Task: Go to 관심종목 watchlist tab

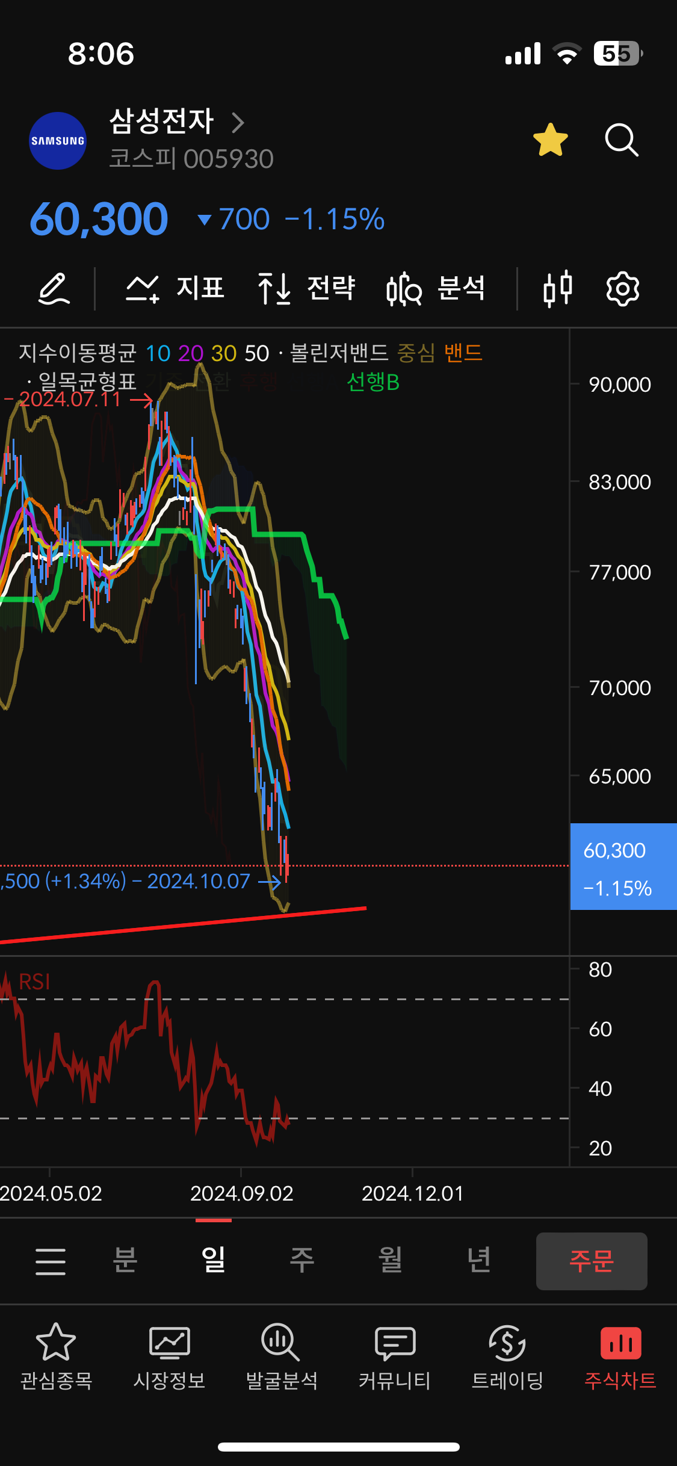Action: (56, 1357)
